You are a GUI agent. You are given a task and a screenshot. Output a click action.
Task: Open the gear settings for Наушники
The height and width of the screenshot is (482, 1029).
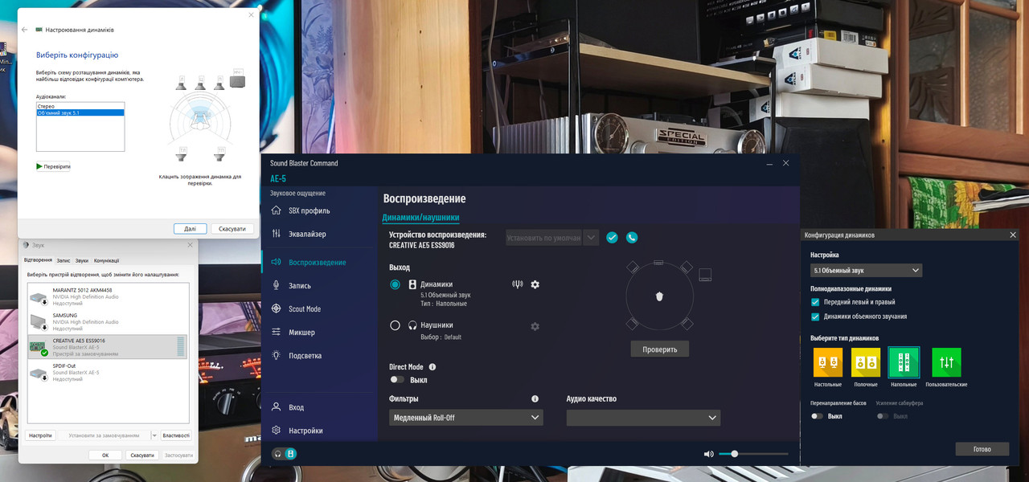pos(535,326)
